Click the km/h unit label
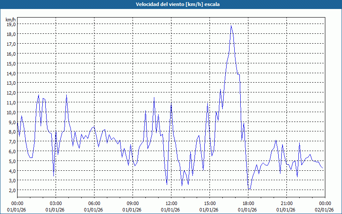The image size is (342, 214). (10, 20)
